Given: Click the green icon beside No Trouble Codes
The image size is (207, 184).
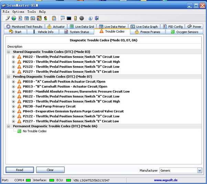Looking at the screenshot, I should (19, 131).
